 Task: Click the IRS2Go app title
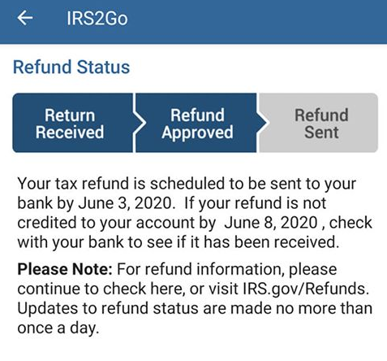[97, 19]
